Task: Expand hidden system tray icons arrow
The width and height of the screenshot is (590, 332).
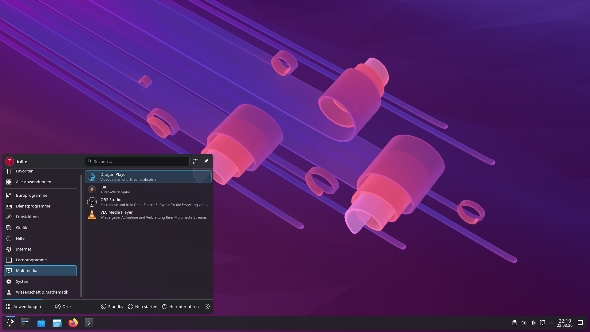Action: (551, 323)
